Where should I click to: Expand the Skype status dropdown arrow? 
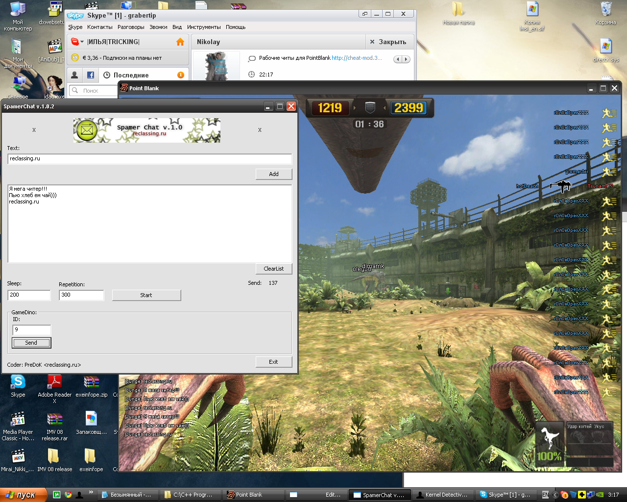82,42
